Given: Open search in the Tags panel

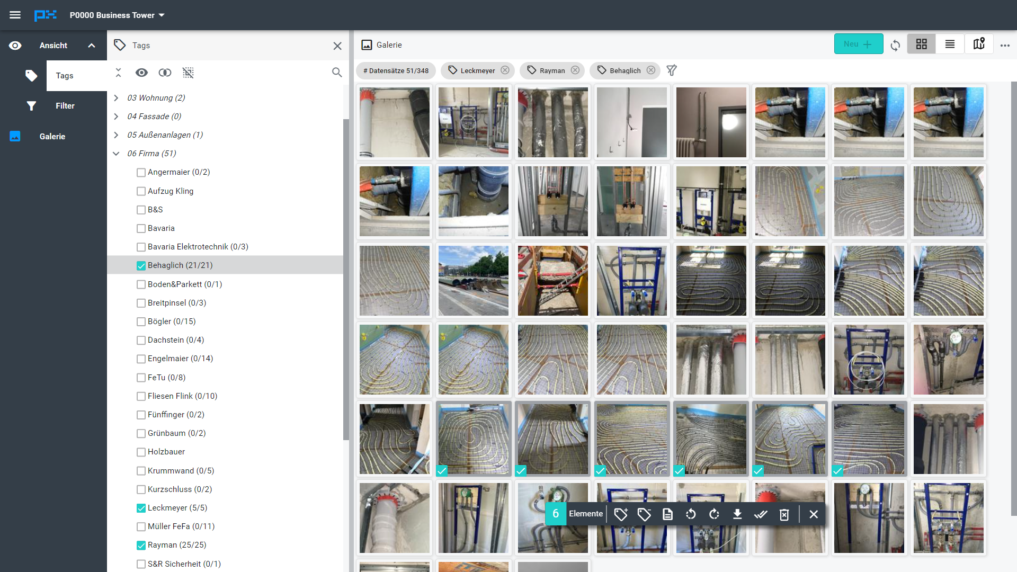Looking at the screenshot, I should coord(337,73).
